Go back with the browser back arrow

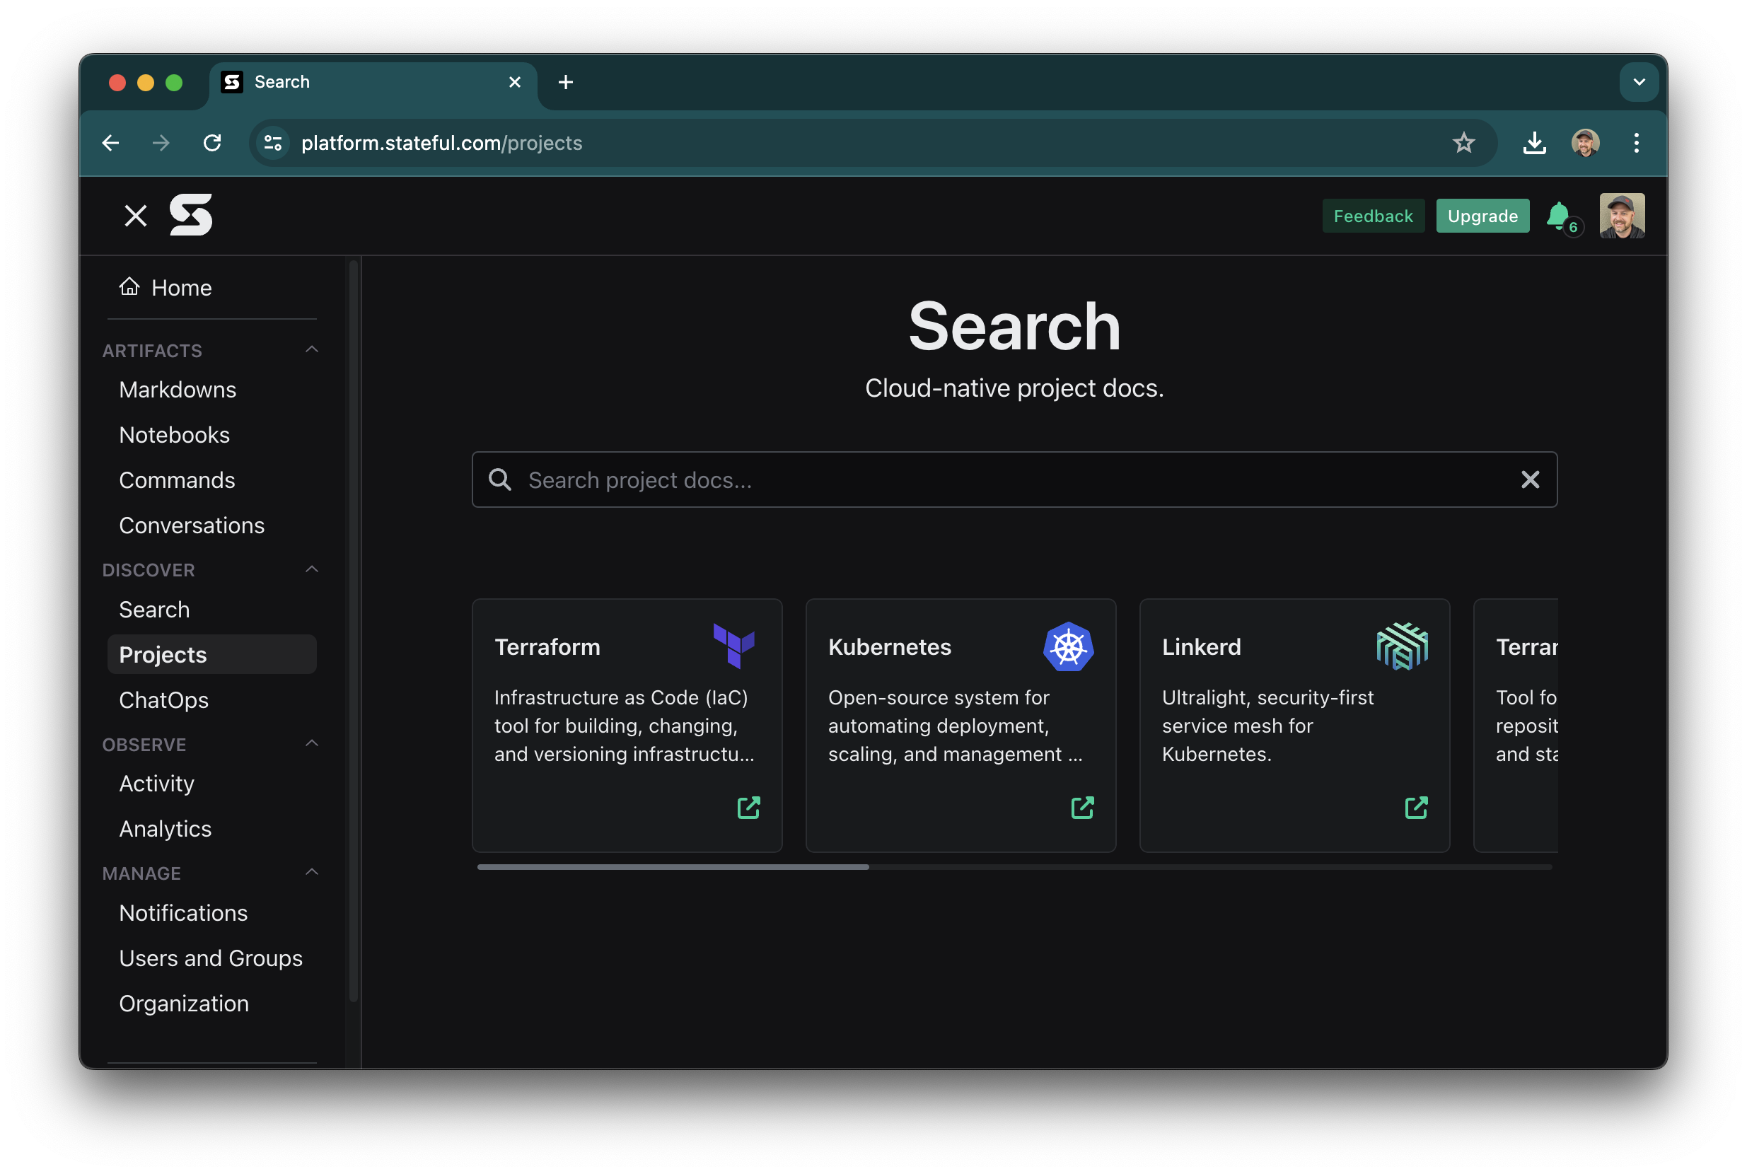(x=111, y=142)
